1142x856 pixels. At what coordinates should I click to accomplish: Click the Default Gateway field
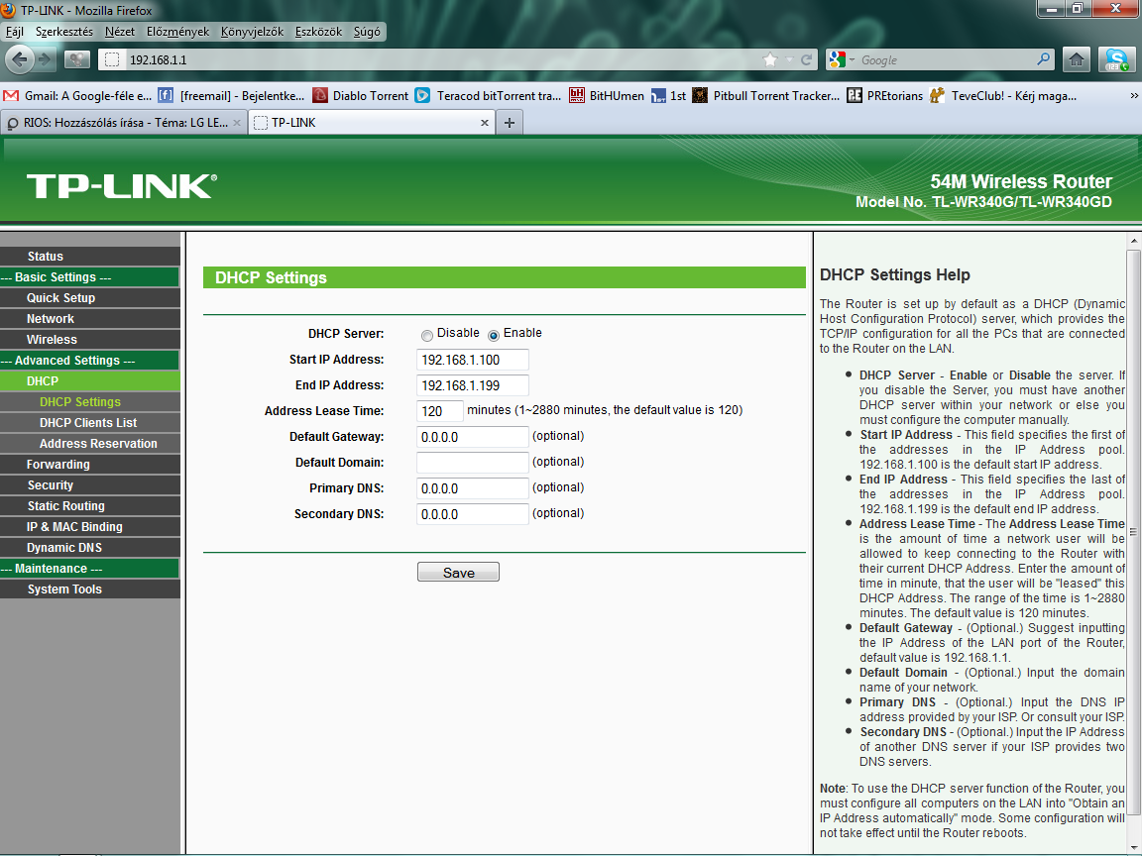473,437
